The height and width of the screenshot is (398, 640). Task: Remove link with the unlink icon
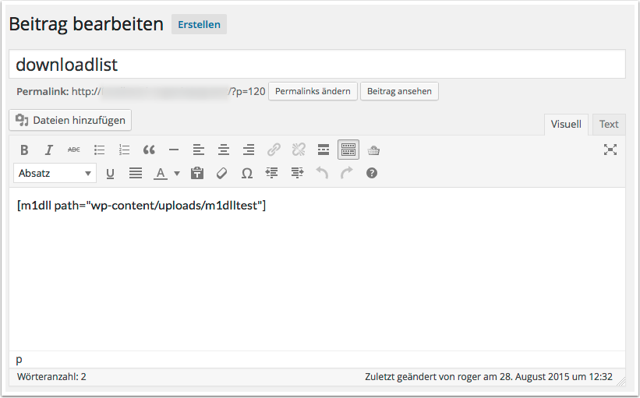click(x=299, y=150)
